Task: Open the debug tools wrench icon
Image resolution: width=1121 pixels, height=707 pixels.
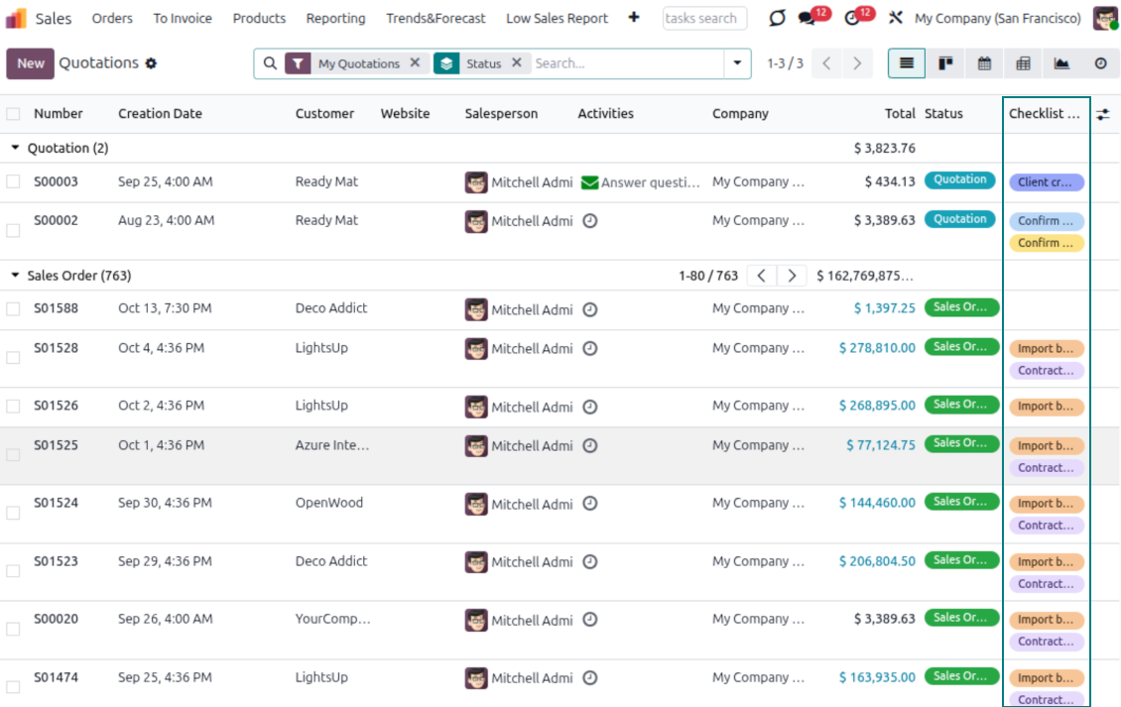Action: [x=895, y=18]
